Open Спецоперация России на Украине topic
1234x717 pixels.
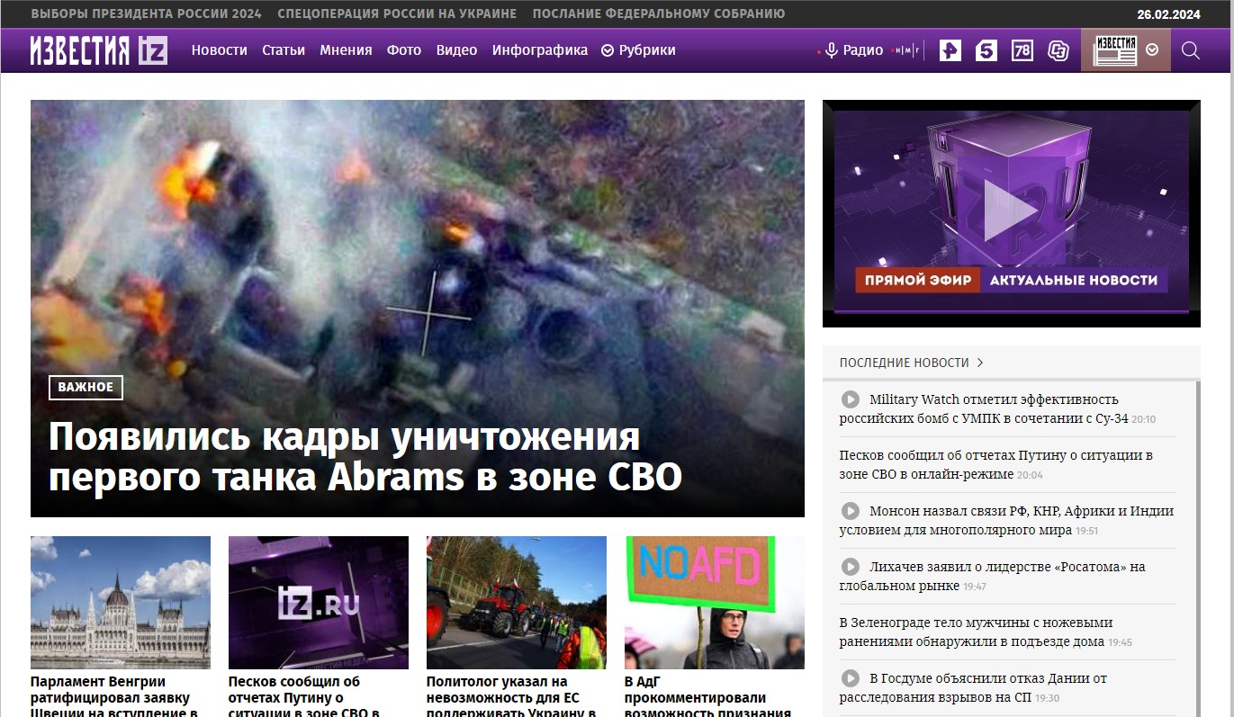pyautogui.click(x=397, y=13)
